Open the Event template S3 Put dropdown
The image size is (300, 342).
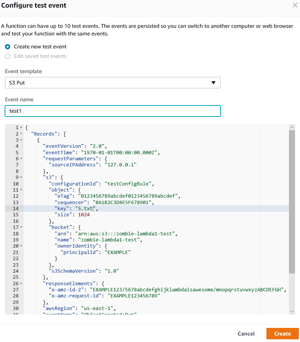[x=113, y=83]
